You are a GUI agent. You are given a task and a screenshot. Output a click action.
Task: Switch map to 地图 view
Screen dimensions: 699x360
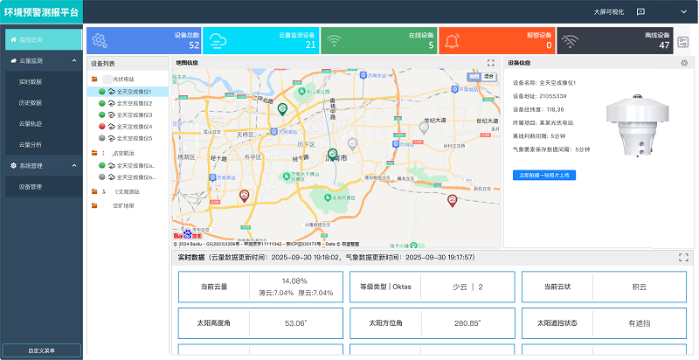(x=474, y=77)
